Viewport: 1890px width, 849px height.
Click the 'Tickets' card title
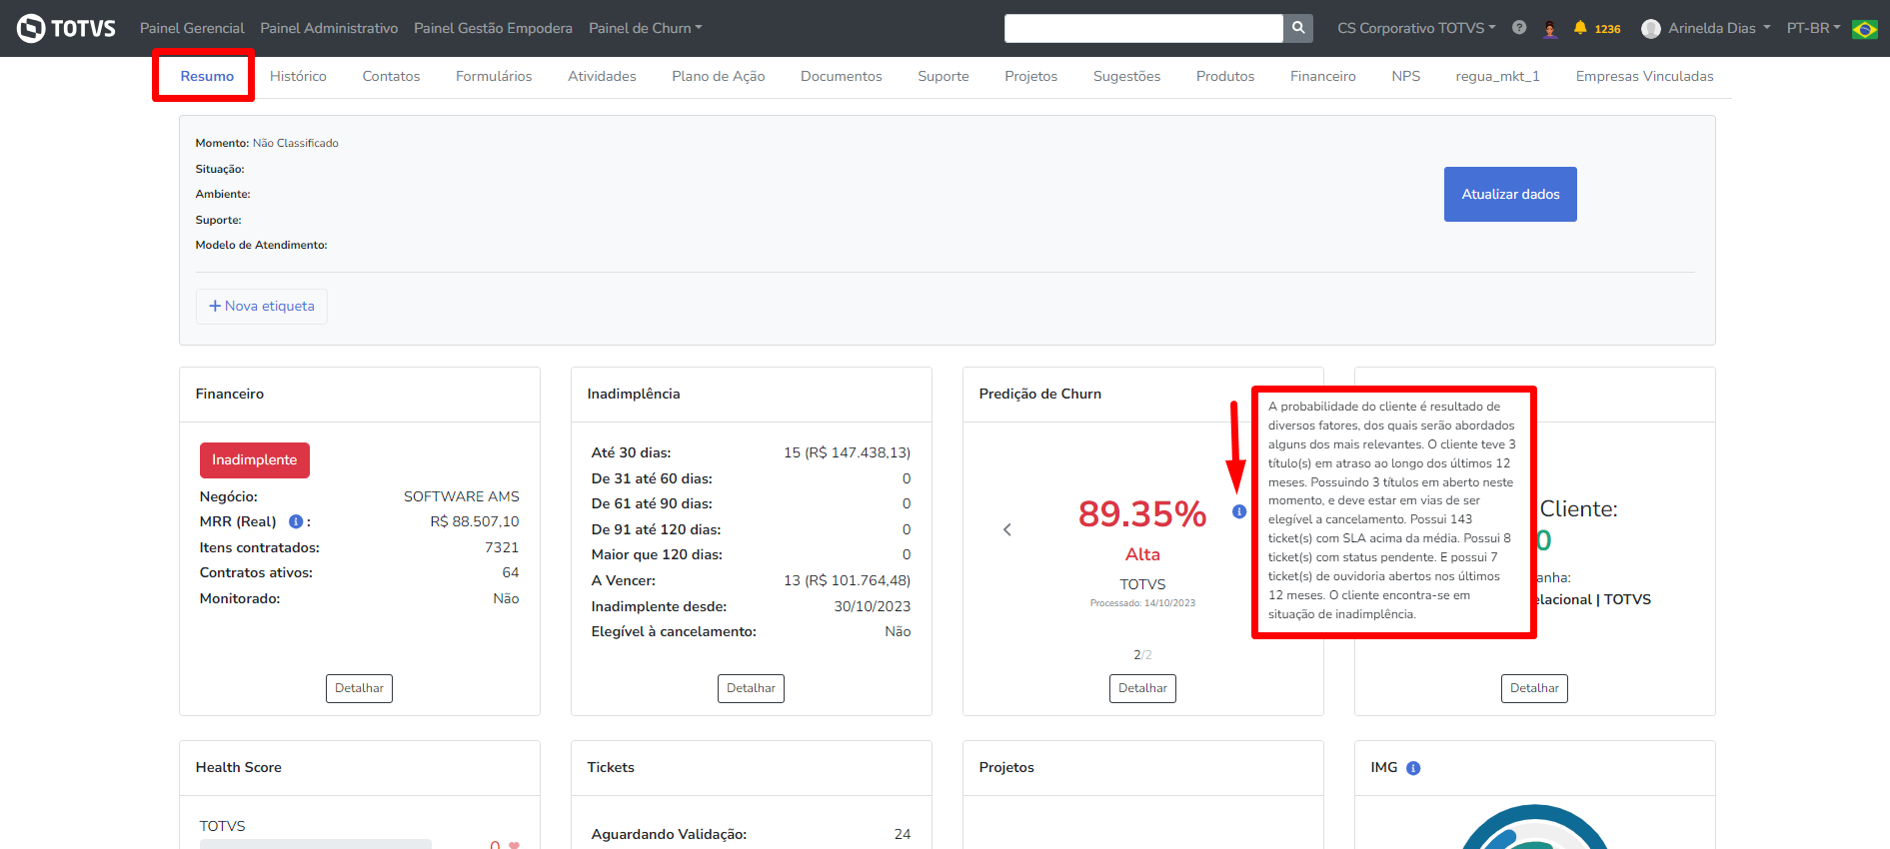(x=611, y=767)
